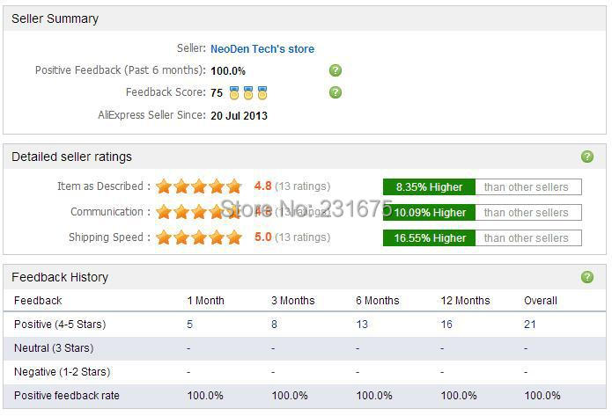Click the Positive feedback rate row label

click(x=67, y=396)
